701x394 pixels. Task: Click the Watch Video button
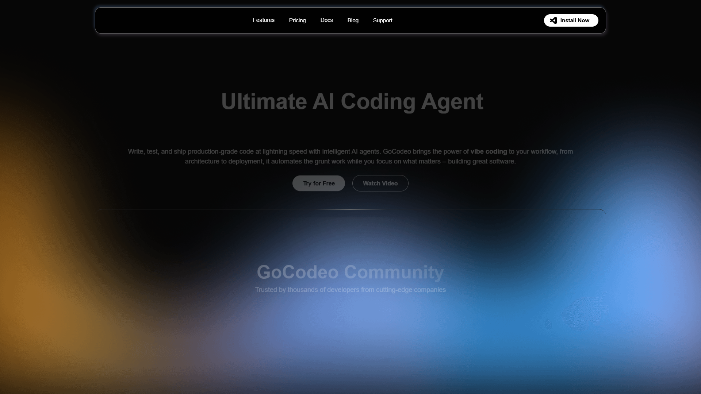(380, 183)
